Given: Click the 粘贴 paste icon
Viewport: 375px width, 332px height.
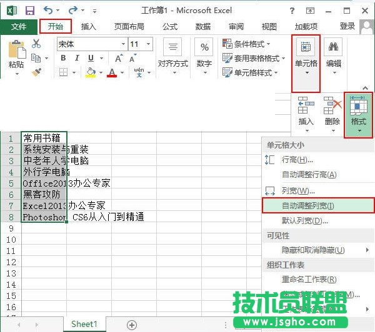Looking at the screenshot, I should point(16,50).
